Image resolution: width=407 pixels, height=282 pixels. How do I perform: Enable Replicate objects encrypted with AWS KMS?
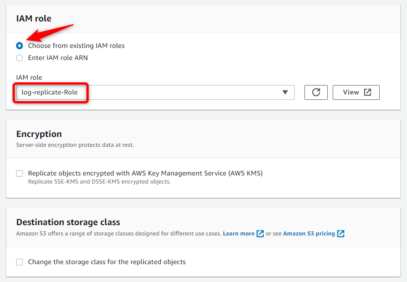coord(19,173)
